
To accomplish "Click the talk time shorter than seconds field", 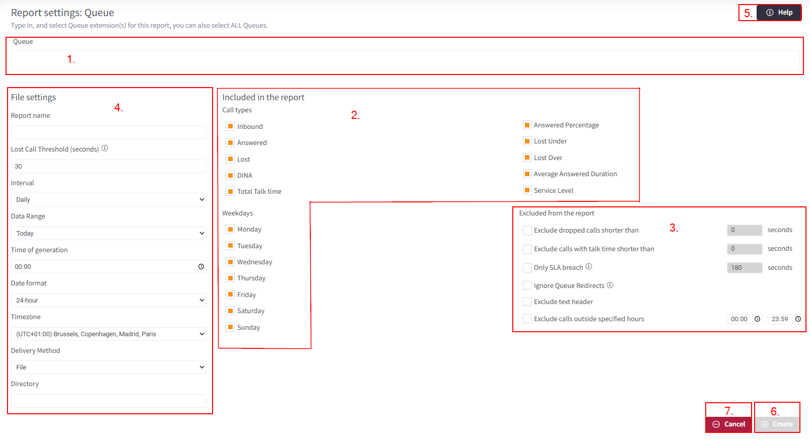I will pyautogui.click(x=745, y=249).
